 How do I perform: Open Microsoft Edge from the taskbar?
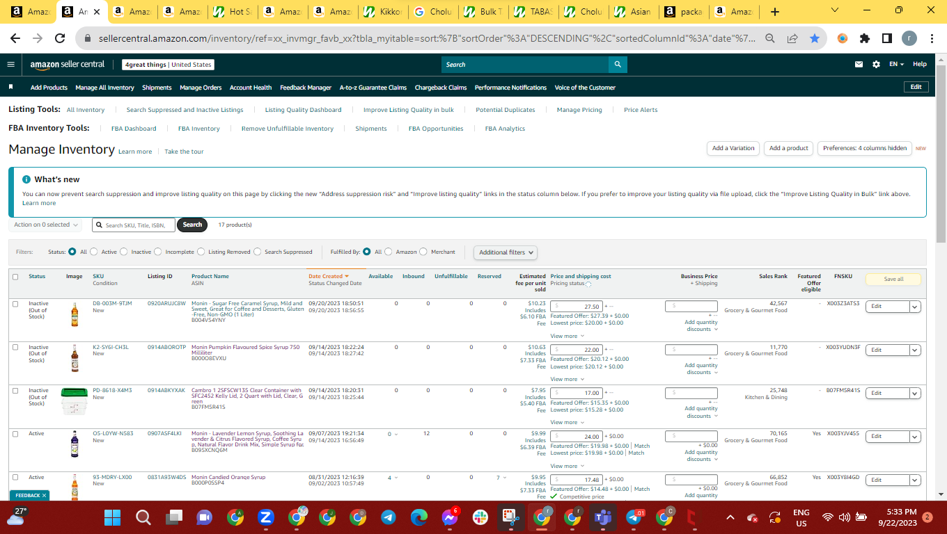[x=418, y=517]
